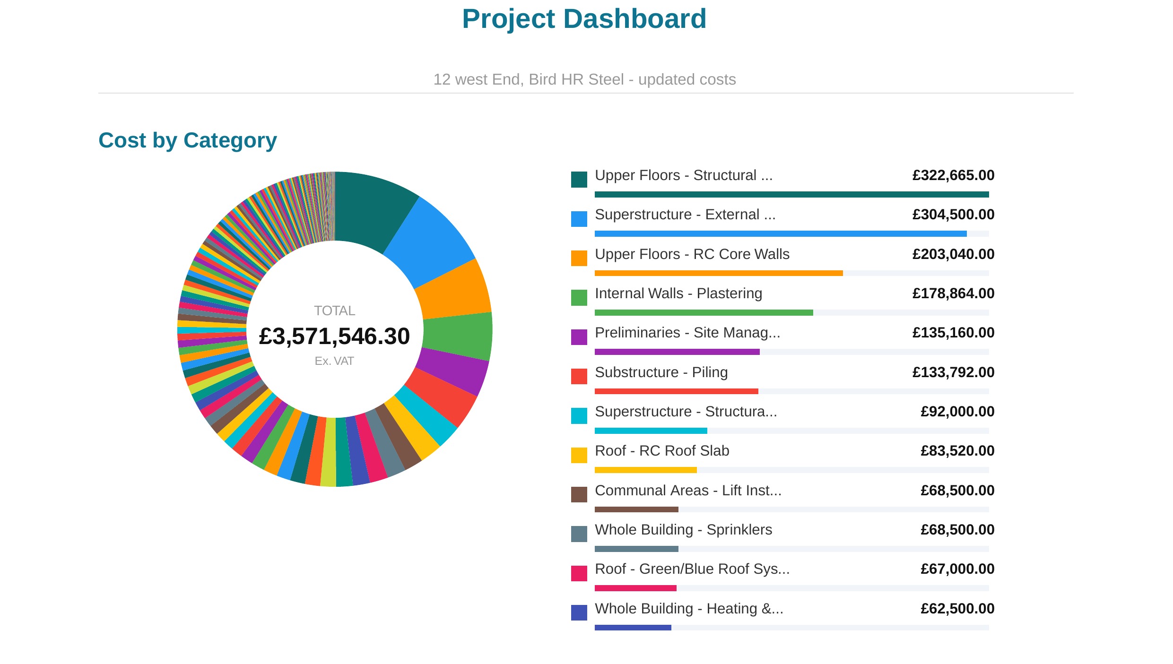The height and width of the screenshot is (664, 1173).
Task: Click the cyan Superstructure Structural swatch
Action: tap(579, 416)
